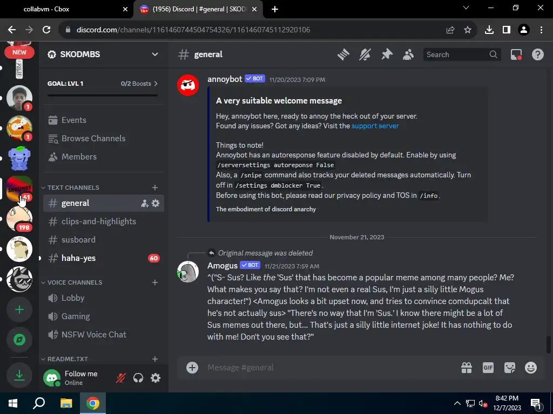Open the GIF picker
The height and width of the screenshot is (414, 553).
488,368
